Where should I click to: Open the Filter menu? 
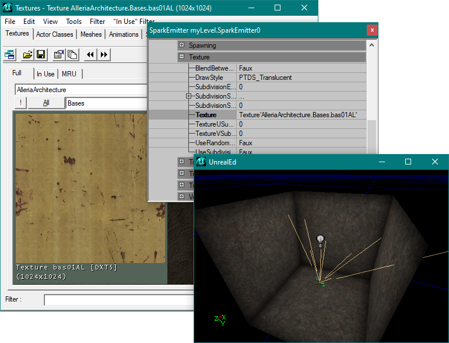pos(97,22)
